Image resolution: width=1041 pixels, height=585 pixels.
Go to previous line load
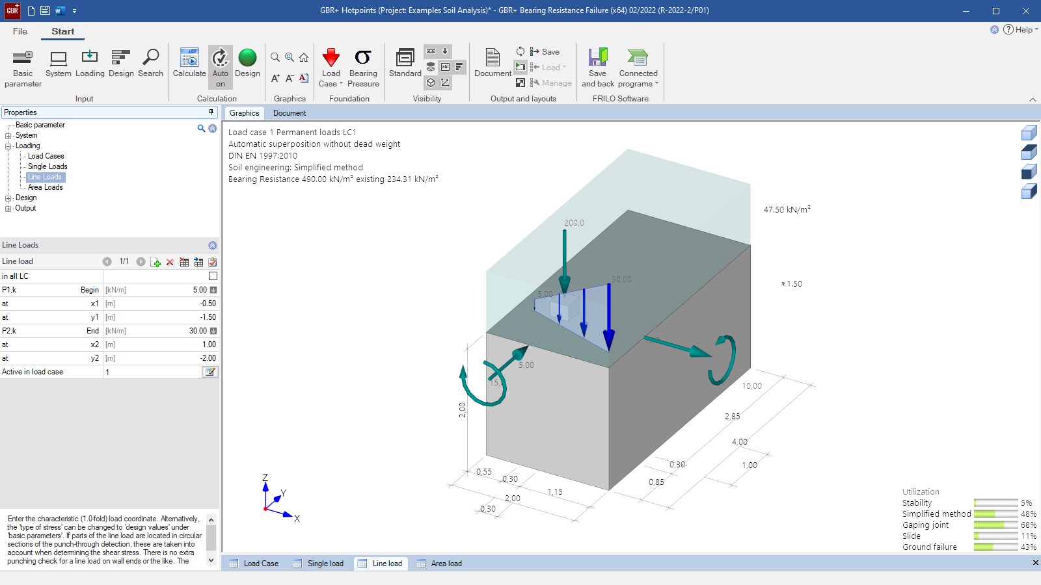point(107,261)
